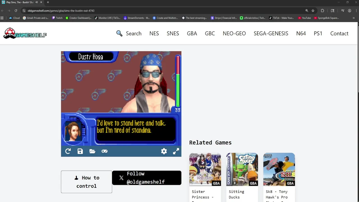Click the magnifier icon next to Search
Image resolution: width=359 pixels, height=202 pixels.
coord(119,33)
